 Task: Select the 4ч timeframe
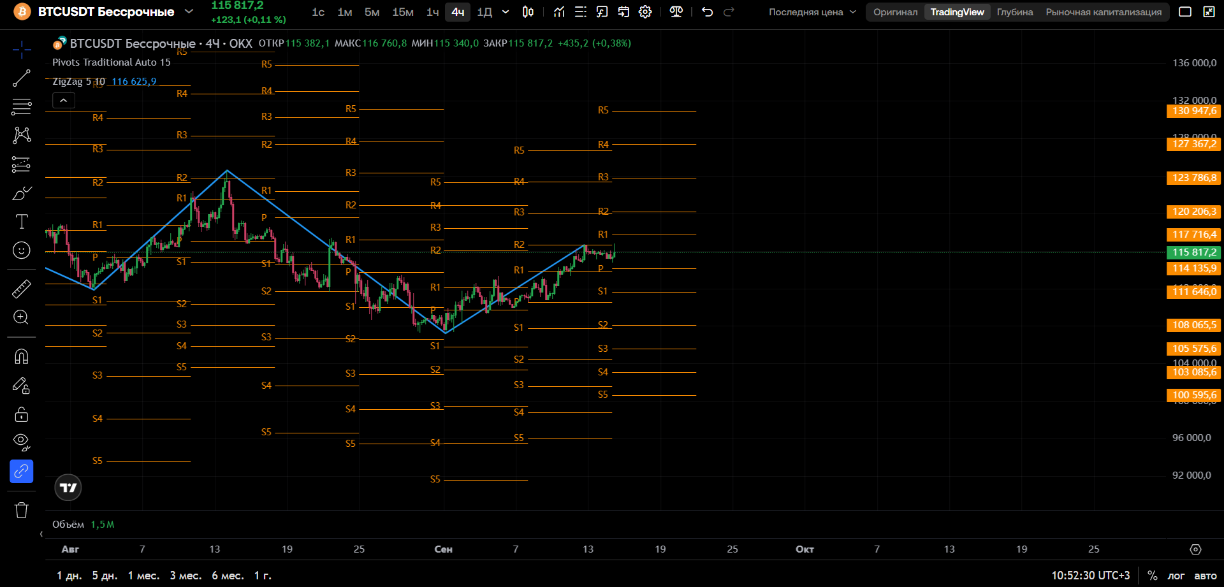458,11
